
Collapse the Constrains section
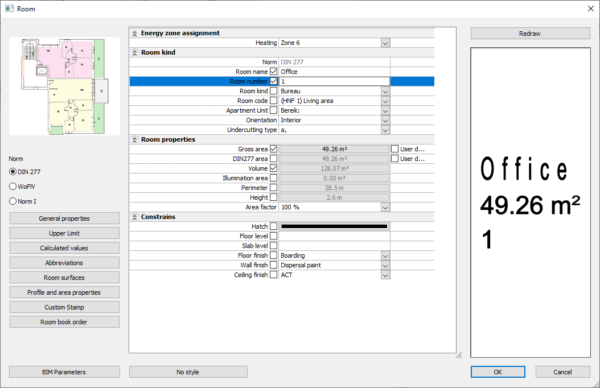click(x=135, y=217)
